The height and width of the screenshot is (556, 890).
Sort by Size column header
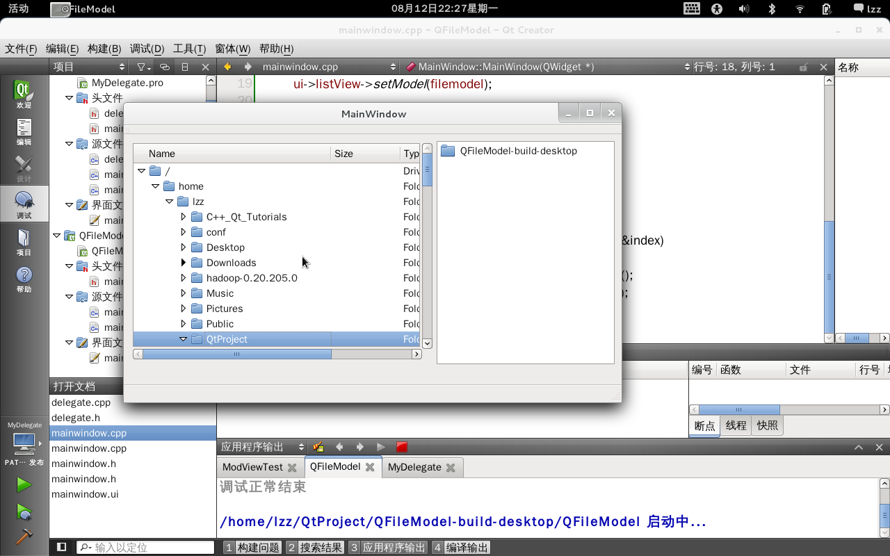click(366, 154)
